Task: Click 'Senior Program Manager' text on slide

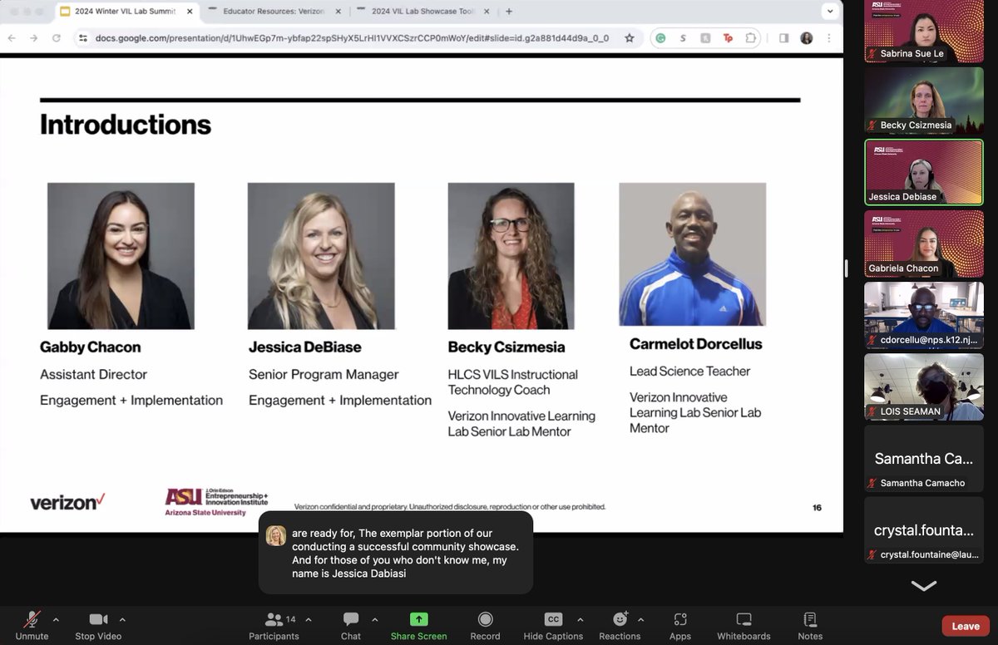Action: [x=324, y=374]
